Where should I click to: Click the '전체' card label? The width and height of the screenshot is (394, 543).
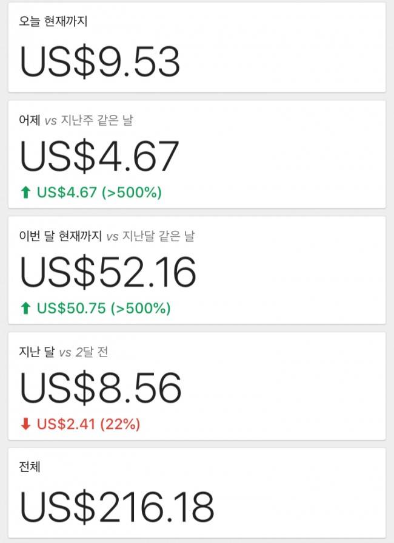pos(30,468)
